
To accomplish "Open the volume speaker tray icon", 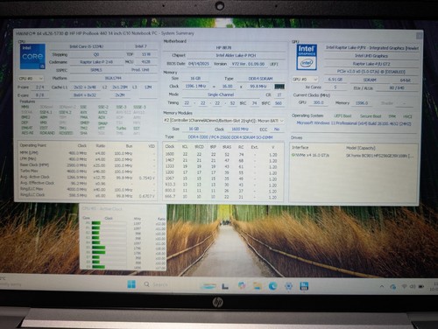I will point(413,287).
